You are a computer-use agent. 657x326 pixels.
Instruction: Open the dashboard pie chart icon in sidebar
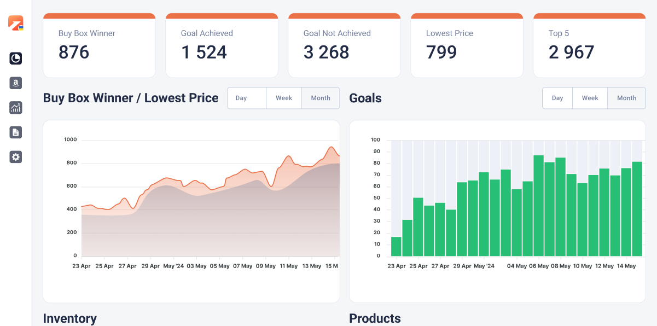coord(15,59)
